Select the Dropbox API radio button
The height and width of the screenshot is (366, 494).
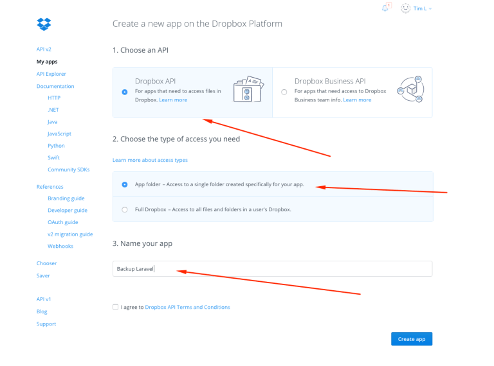(125, 92)
